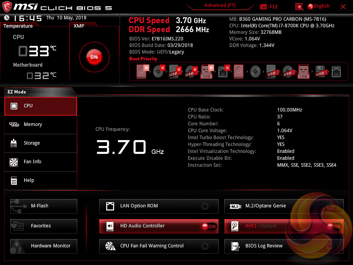Switch to Advanced (F7) mode
Screen dimensions: 353x265
(220, 6)
